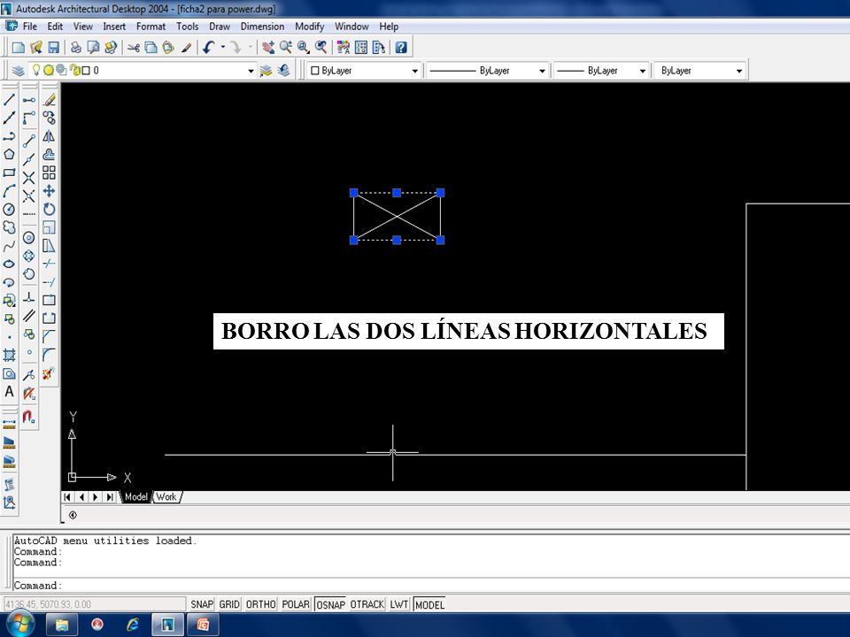Click the Fillet modify tool
850x637 pixels.
click(x=50, y=355)
